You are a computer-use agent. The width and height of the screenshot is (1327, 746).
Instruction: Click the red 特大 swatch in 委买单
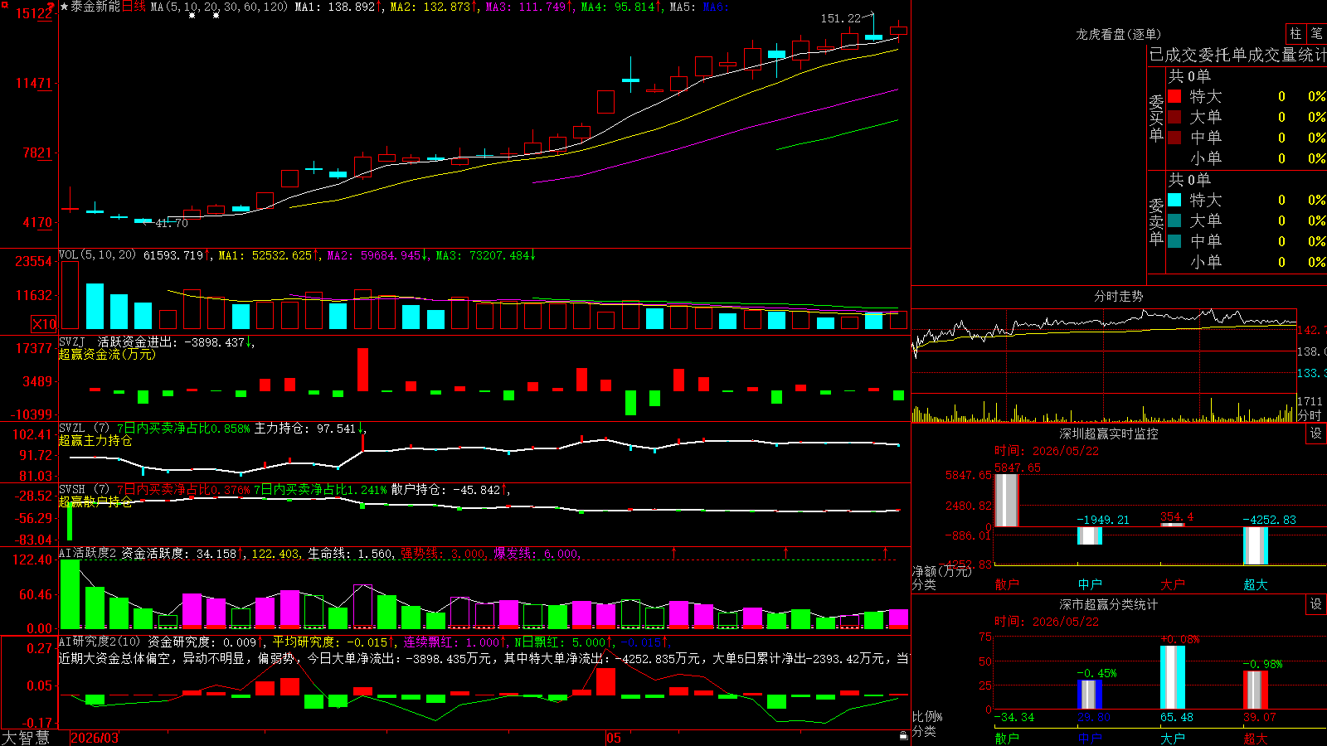coord(1174,96)
